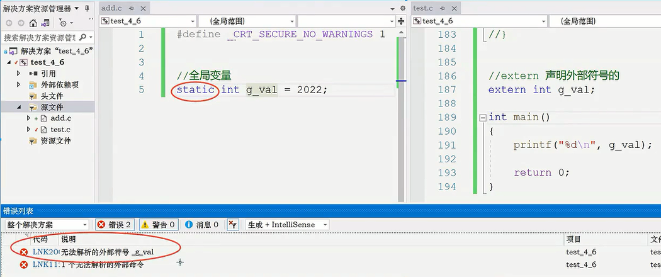661x277 pixels.
Task: Click the 引用 references icon
Action: point(33,74)
